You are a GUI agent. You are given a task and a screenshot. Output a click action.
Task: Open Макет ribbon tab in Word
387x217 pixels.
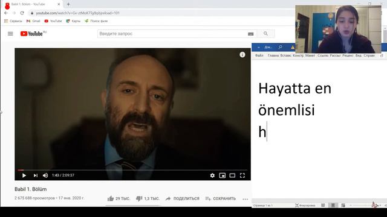pos(310,55)
